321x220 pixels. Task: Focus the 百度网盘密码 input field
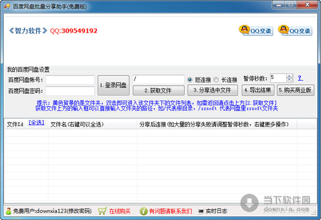click(70, 91)
